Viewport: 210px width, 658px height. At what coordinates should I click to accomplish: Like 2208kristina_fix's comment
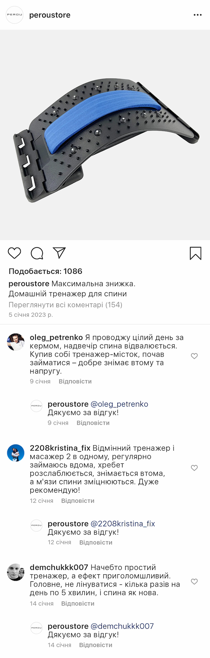click(194, 468)
